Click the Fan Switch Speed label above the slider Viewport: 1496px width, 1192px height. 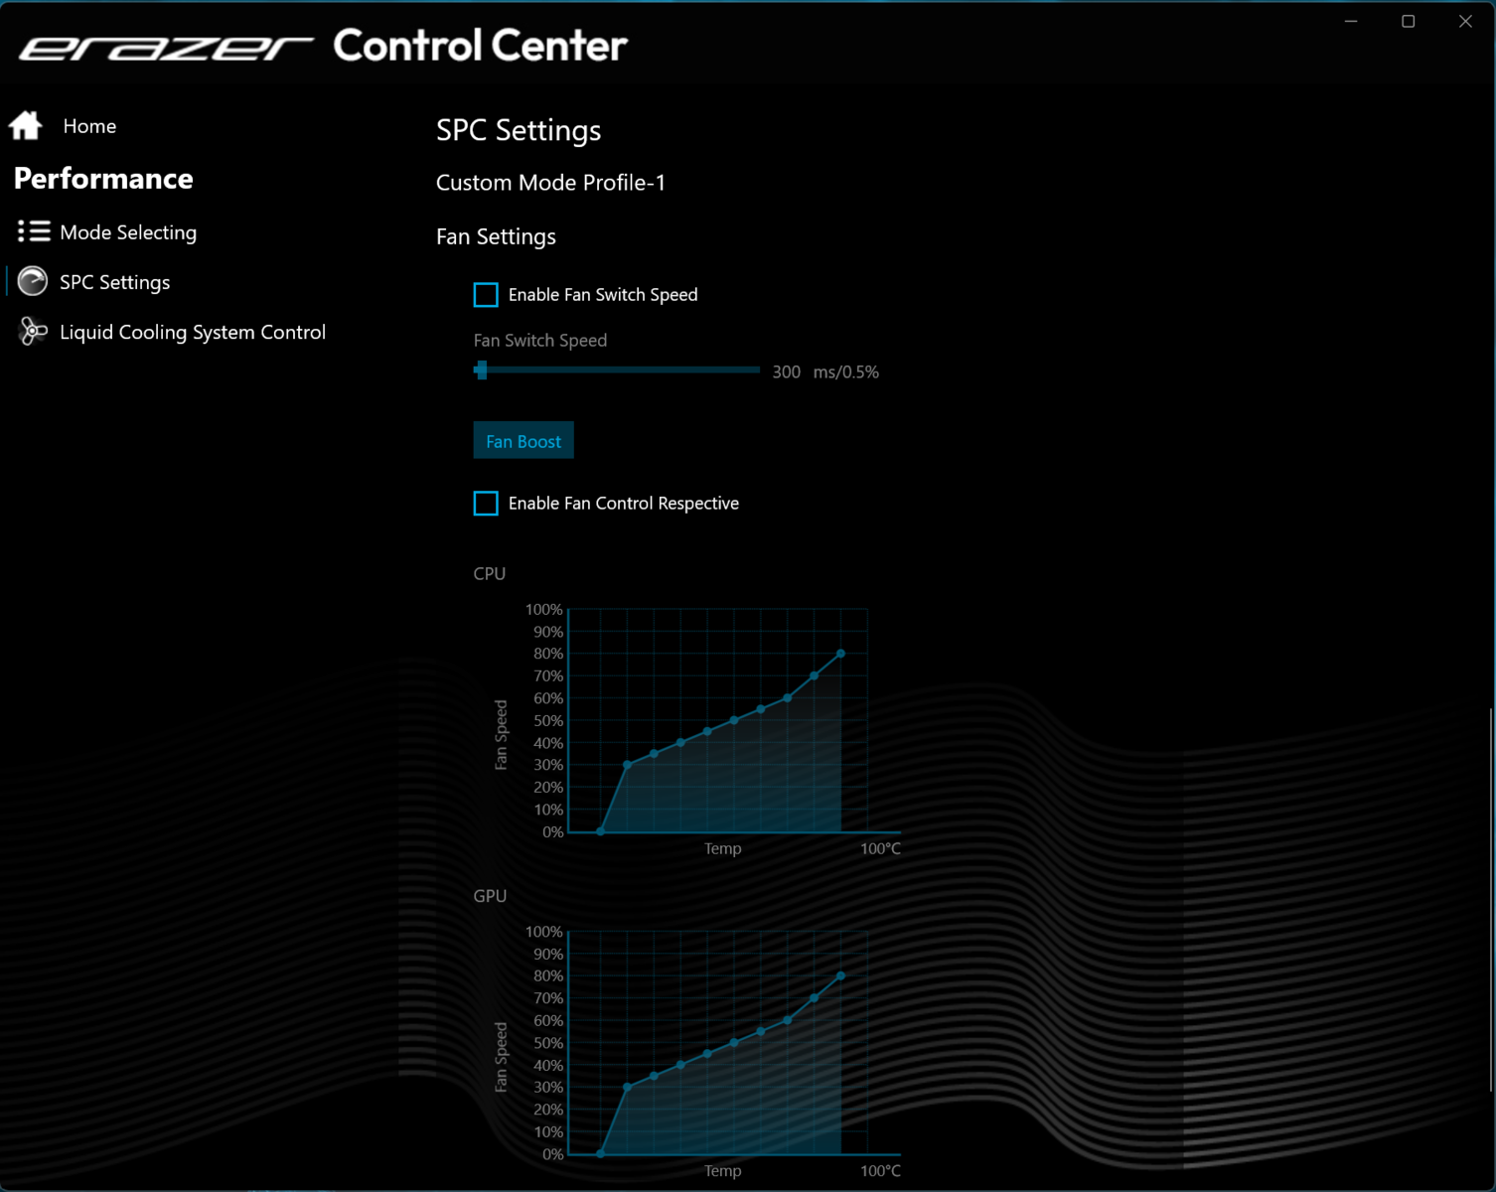coord(540,340)
